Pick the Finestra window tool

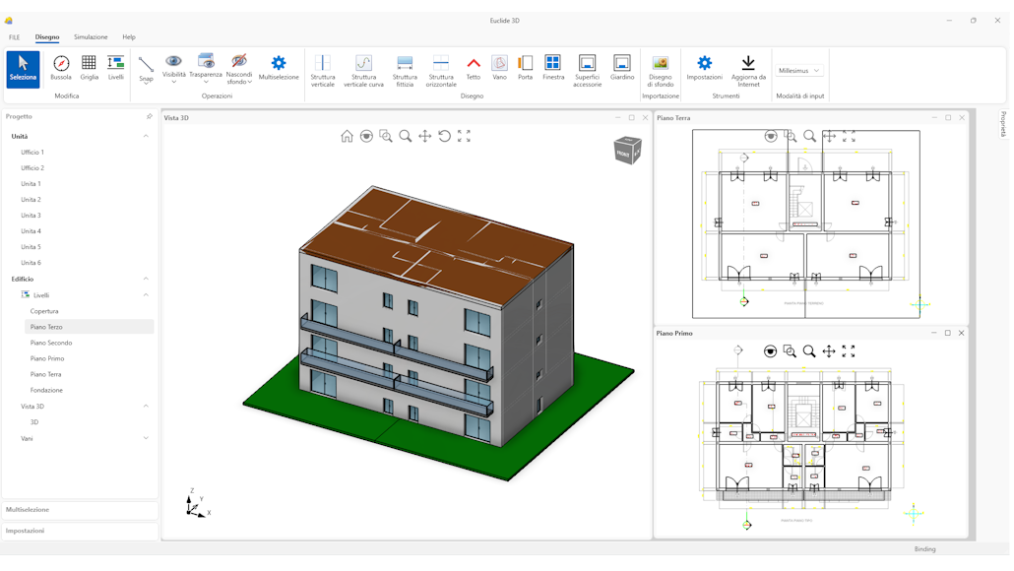pos(553,68)
